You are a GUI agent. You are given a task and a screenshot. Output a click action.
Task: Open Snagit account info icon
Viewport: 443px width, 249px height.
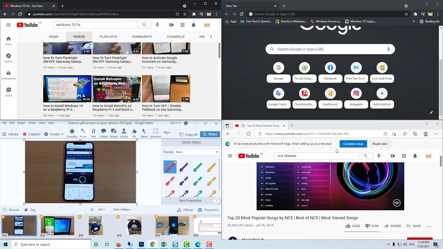tap(186, 123)
